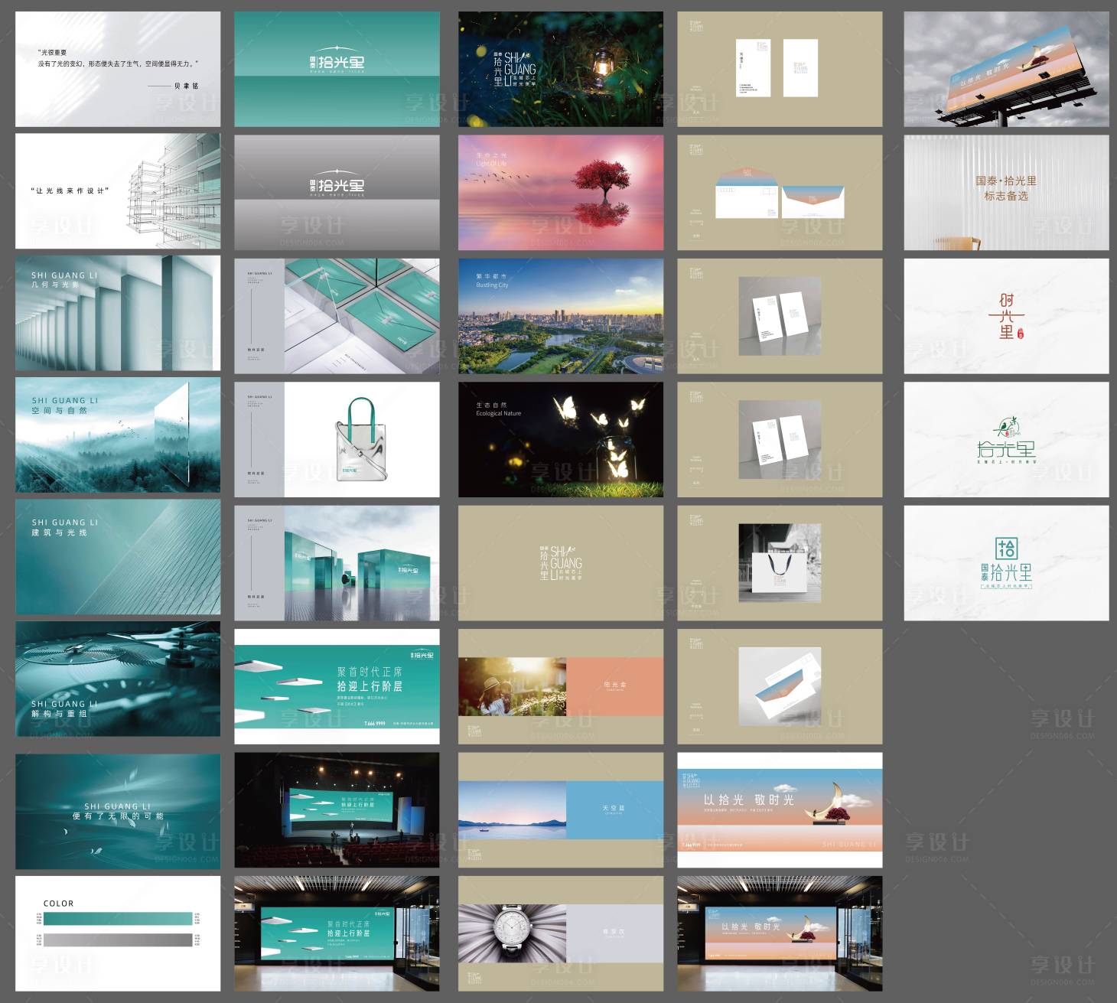Open the theater stage screen mockup slide
Viewport: 1117px width, 1003px height.
(337, 809)
